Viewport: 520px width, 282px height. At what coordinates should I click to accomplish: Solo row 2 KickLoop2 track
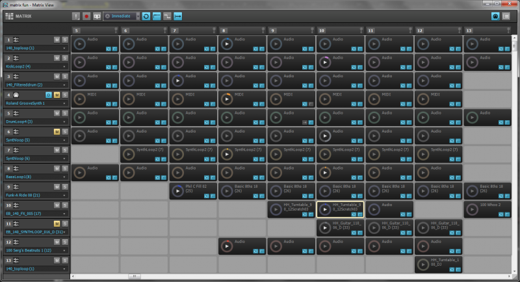[x=65, y=58]
